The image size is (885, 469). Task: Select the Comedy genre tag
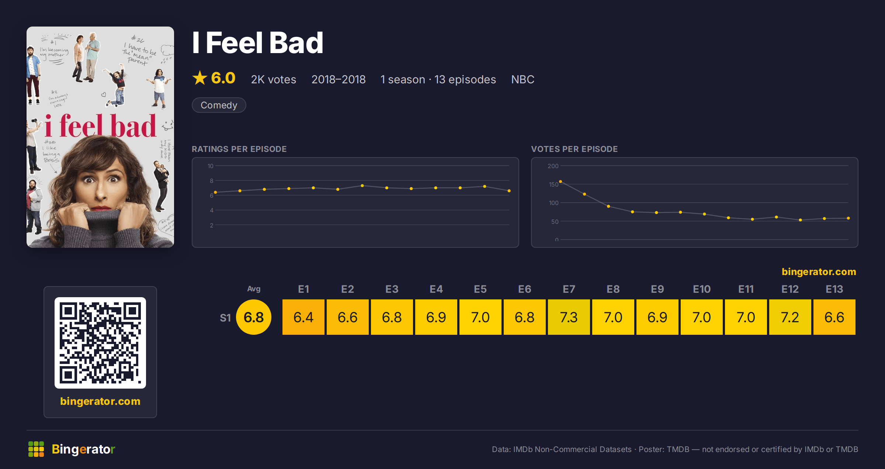click(219, 105)
